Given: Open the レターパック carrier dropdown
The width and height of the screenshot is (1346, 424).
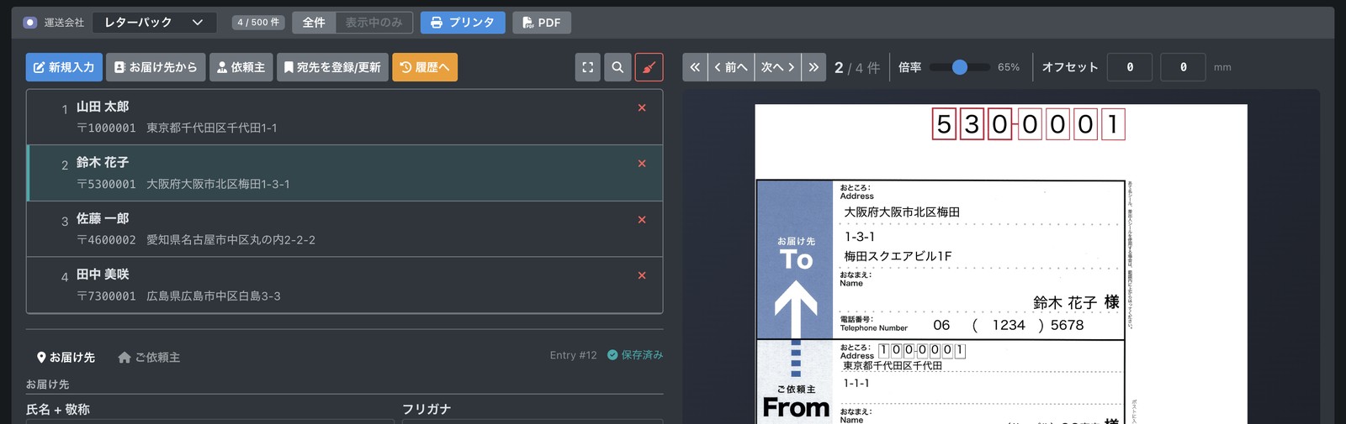Looking at the screenshot, I should click(154, 23).
